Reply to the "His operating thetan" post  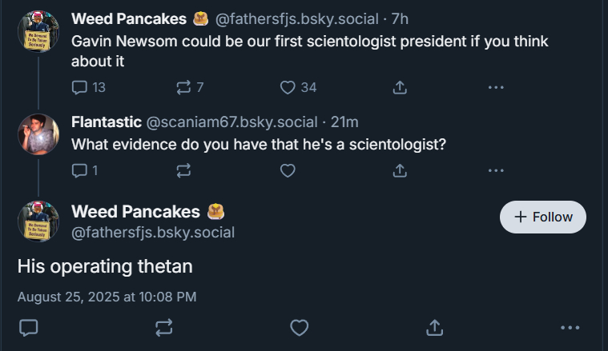click(29, 327)
